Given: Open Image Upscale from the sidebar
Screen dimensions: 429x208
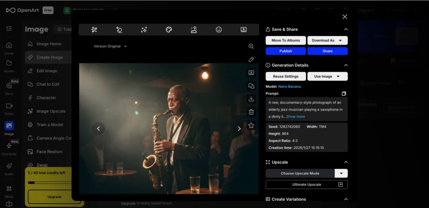Looking at the screenshot, I should coord(51,111).
